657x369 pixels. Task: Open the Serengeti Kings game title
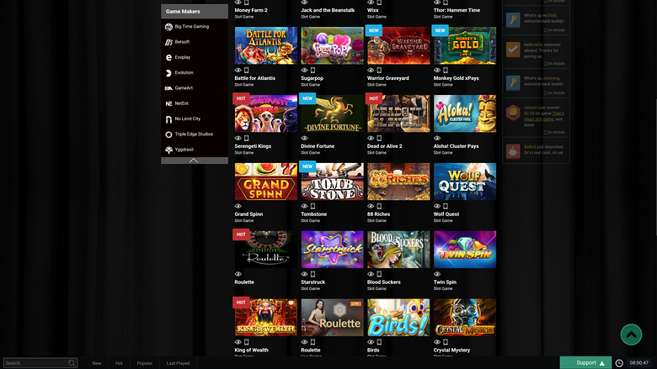[x=253, y=146]
